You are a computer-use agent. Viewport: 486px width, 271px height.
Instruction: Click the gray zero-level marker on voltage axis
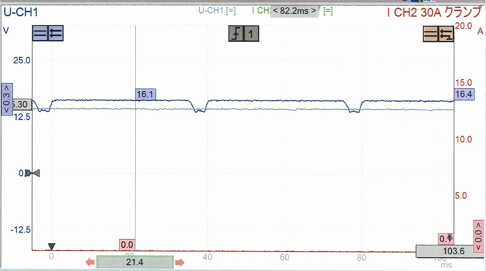pyautogui.click(x=34, y=173)
